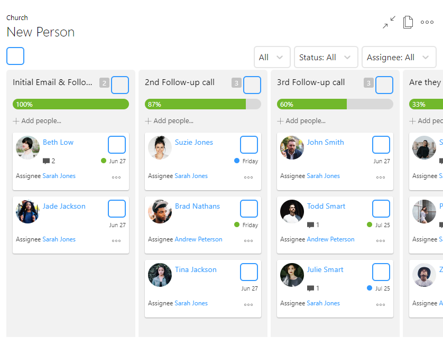Collapse view with the shrink arrows icon
The height and width of the screenshot is (346, 443).
[389, 22]
